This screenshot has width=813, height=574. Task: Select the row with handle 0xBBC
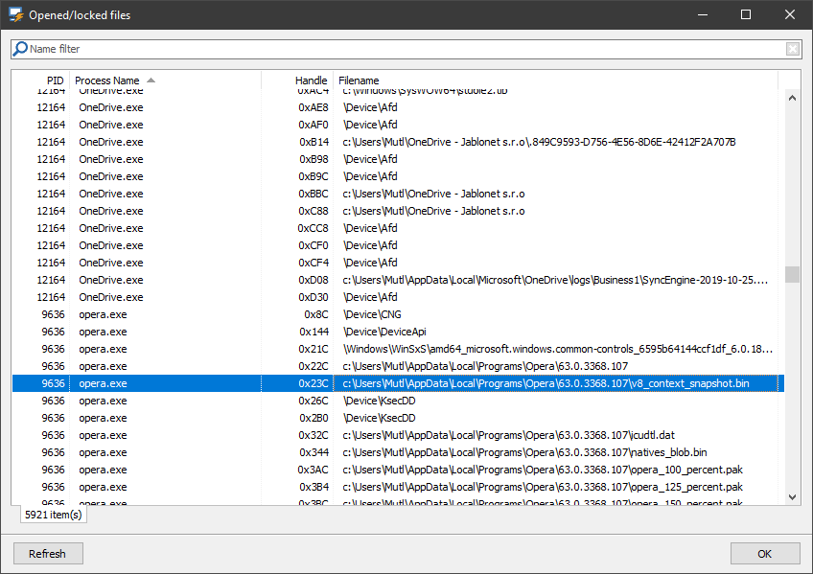[x=398, y=194]
